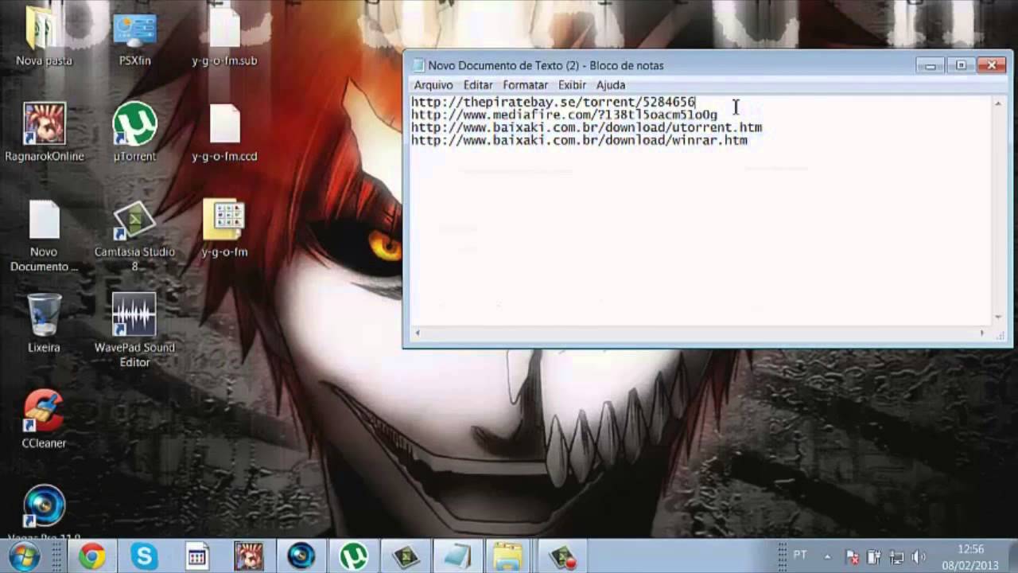The height and width of the screenshot is (573, 1018).
Task: Open the Nova pasta folder icon
Action: click(44, 36)
